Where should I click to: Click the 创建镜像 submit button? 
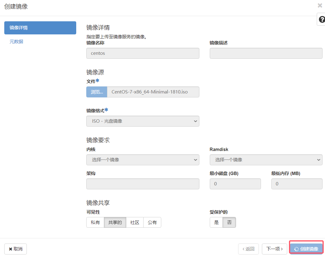pyautogui.click(x=306, y=249)
